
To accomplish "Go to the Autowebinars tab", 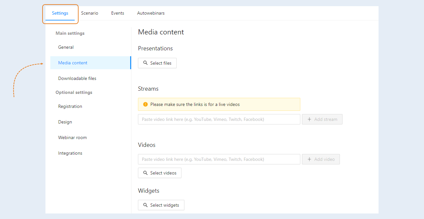I will pyautogui.click(x=151, y=13).
